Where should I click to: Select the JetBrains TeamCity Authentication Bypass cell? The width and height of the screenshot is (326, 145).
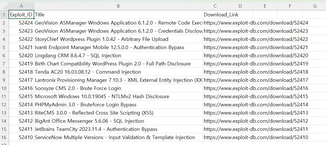point(96,129)
